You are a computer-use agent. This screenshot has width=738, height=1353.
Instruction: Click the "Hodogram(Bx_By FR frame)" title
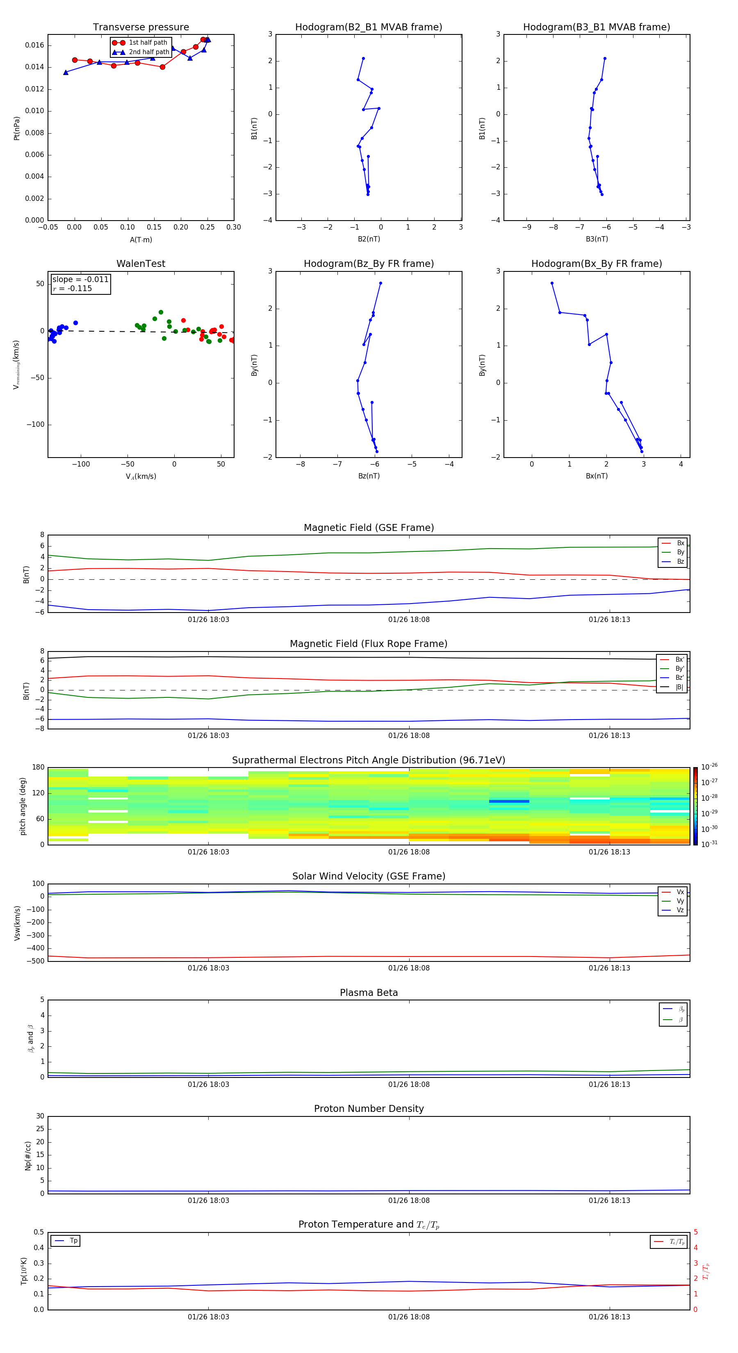597,264
